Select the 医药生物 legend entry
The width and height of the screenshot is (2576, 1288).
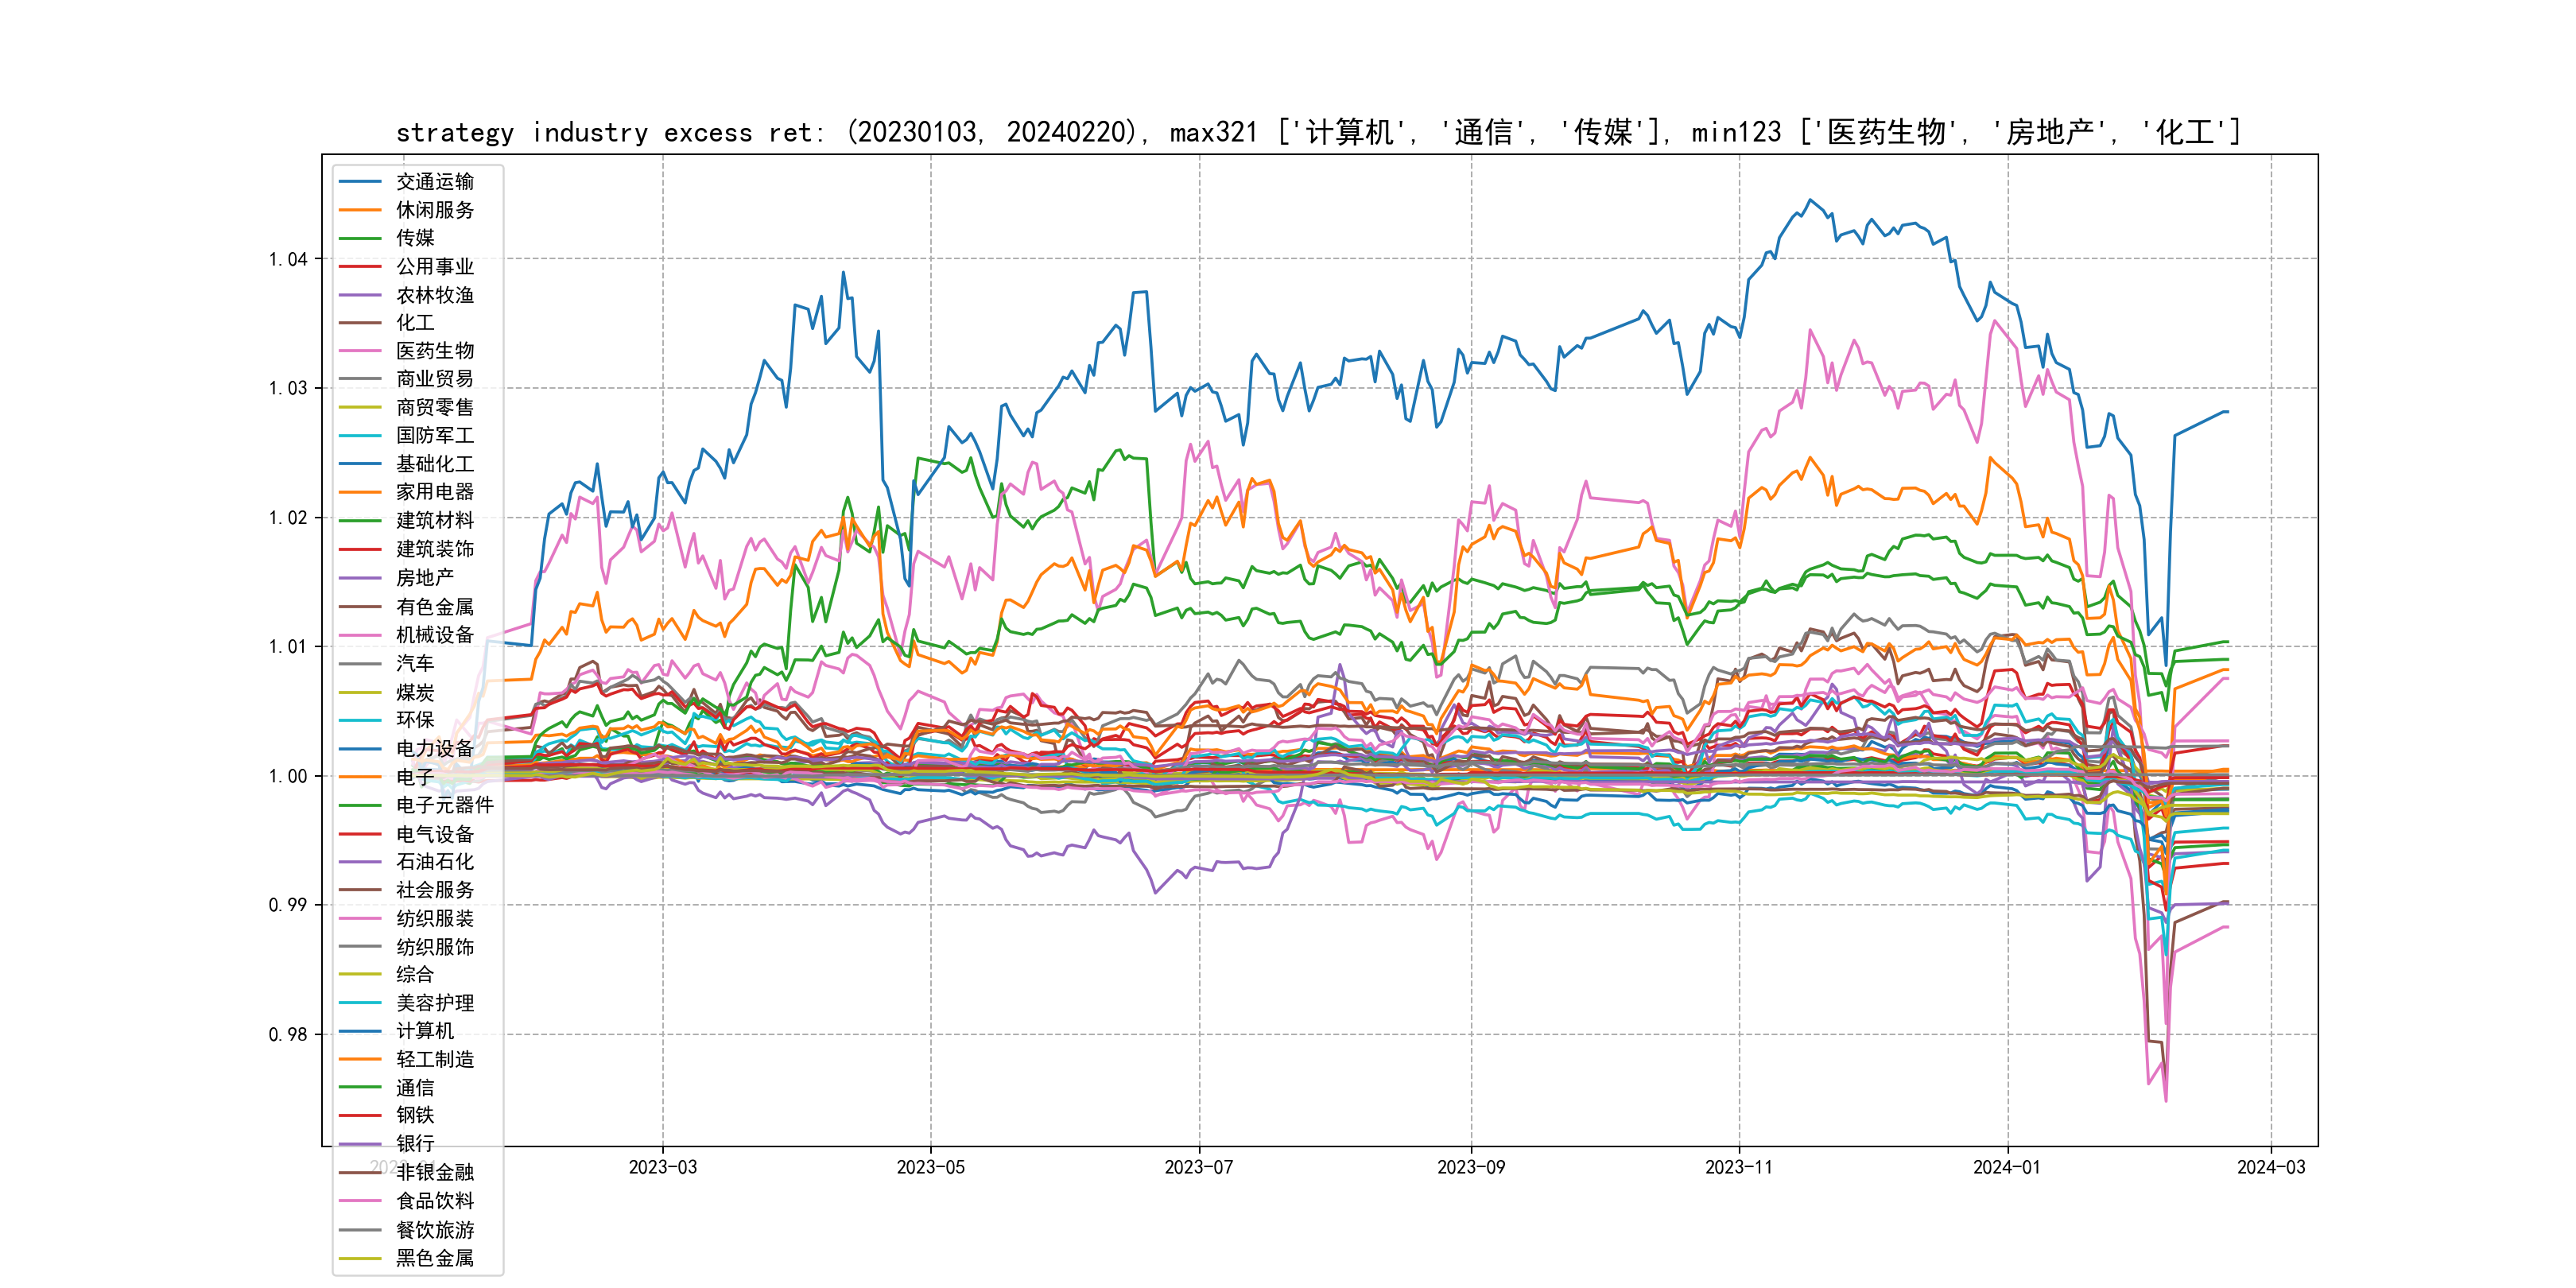tap(434, 351)
